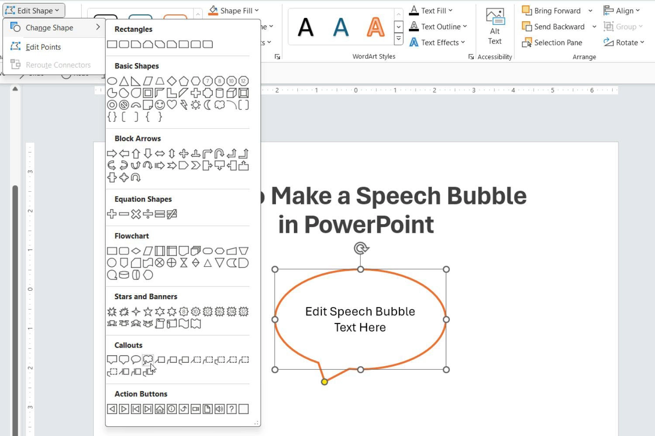The height and width of the screenshot is (436, 655).
Task: Select the flowchart multidocument shape
Action: click(196, 251)
